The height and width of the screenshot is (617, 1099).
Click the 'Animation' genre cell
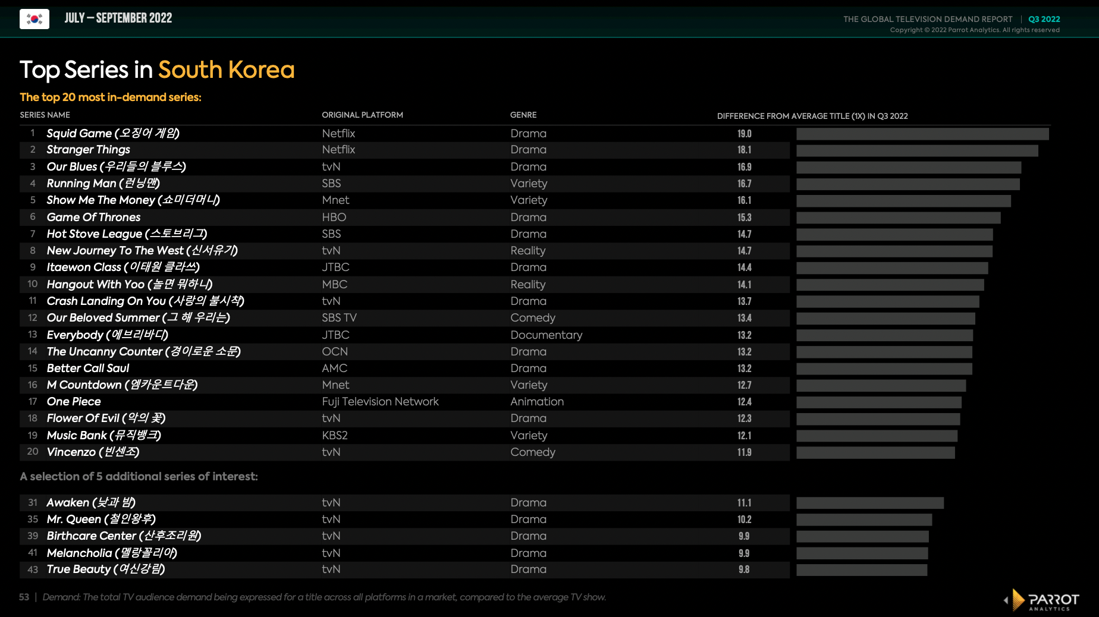pos(536,401)
